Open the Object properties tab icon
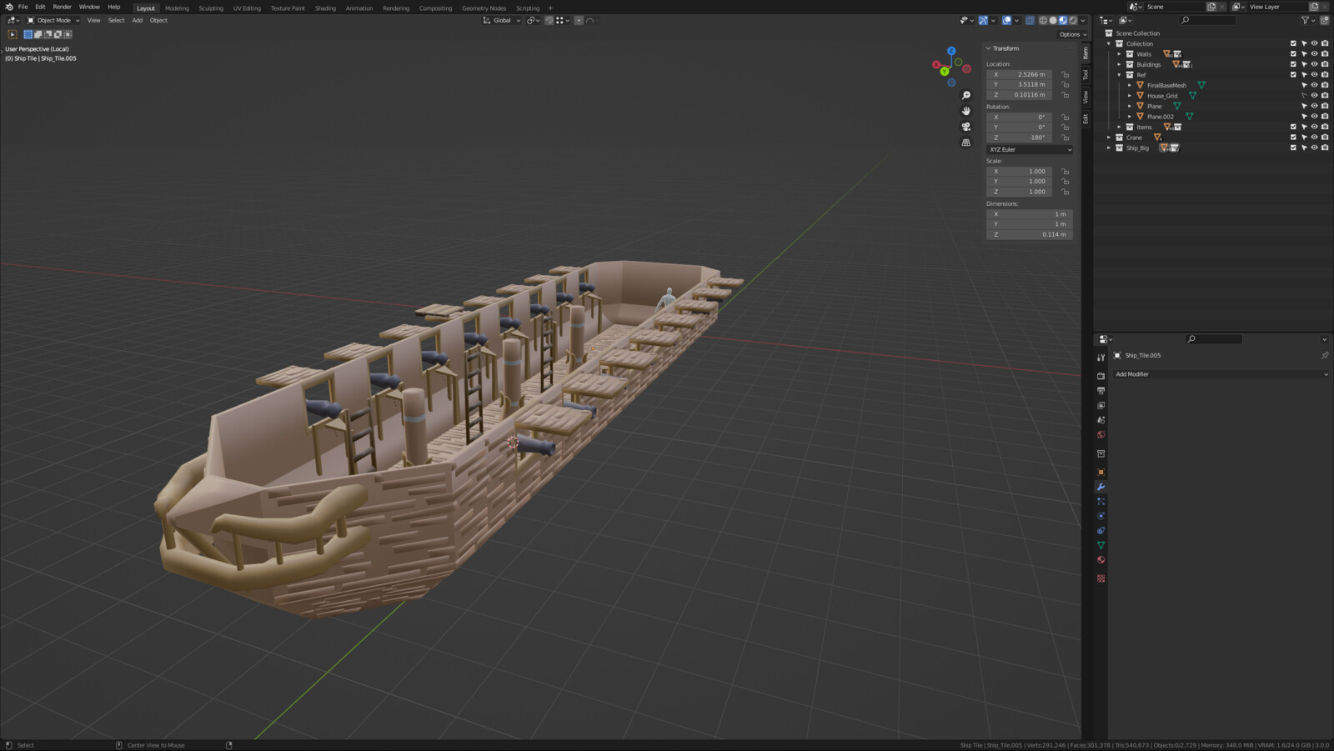 pyautogui.click(x=1101, y=473)
